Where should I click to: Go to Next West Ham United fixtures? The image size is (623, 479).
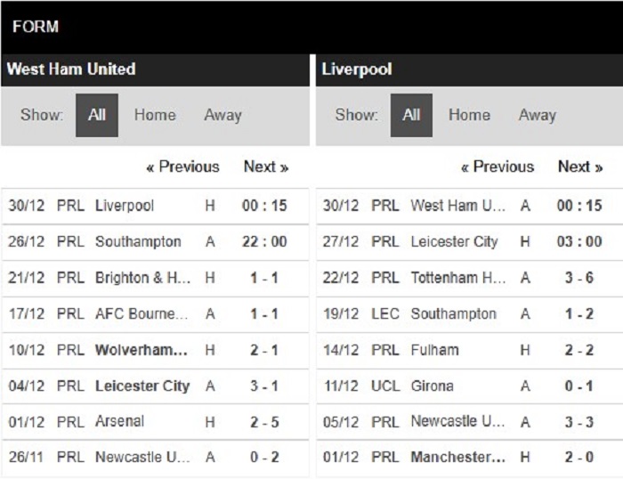266,166
